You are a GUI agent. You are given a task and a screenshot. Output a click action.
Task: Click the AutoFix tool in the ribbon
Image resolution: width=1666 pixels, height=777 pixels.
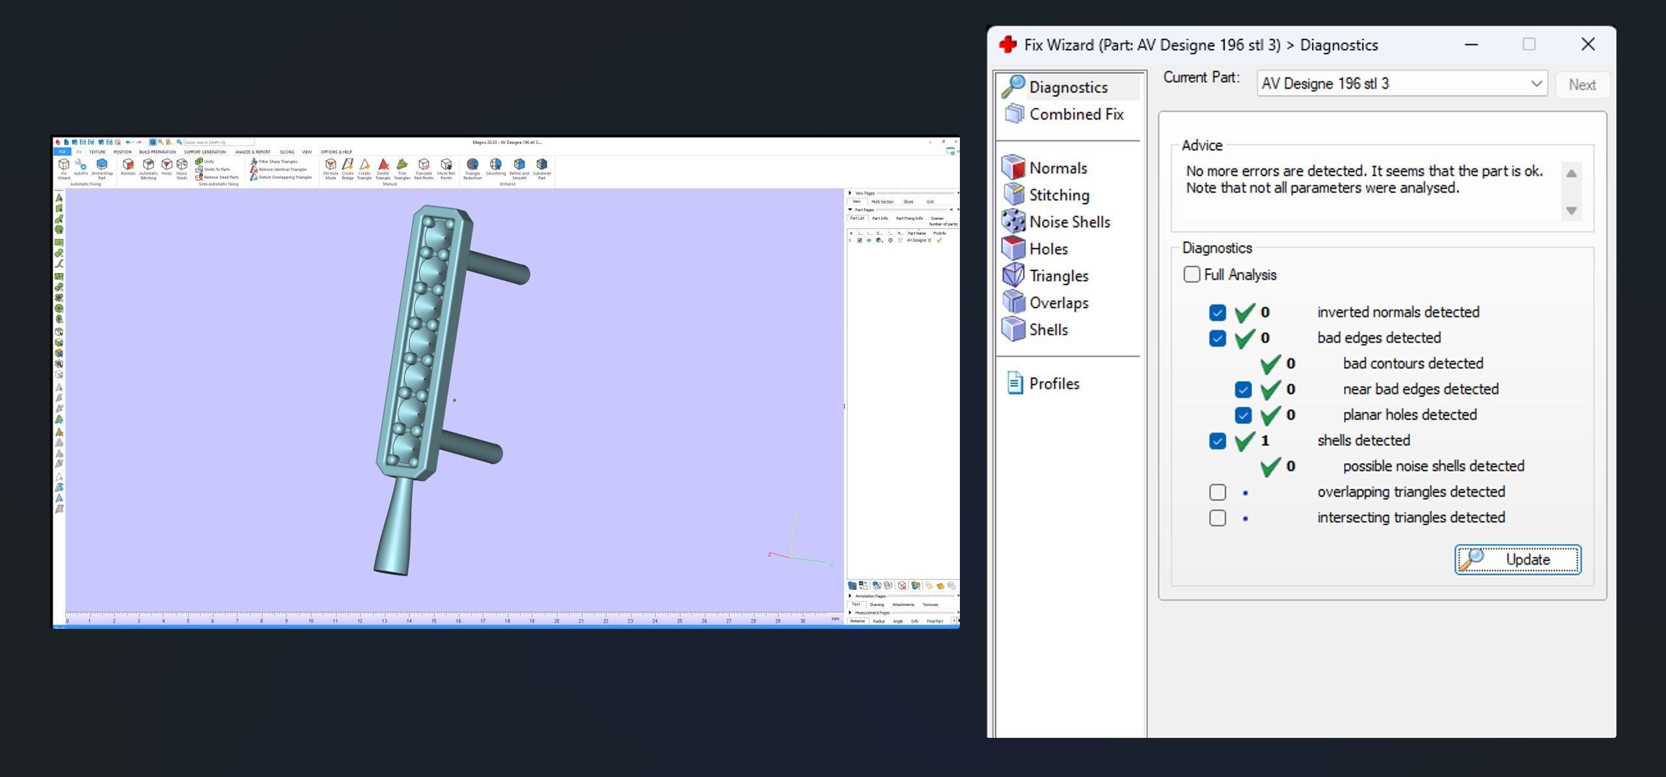pos(81,167)
